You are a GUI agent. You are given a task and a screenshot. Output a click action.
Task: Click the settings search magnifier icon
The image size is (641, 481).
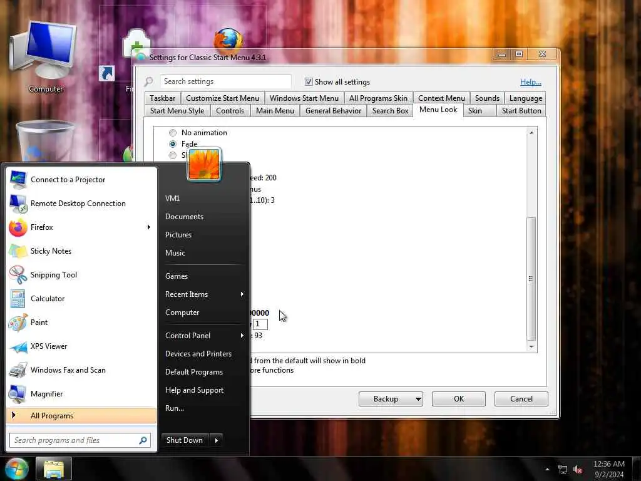(148, 82)
